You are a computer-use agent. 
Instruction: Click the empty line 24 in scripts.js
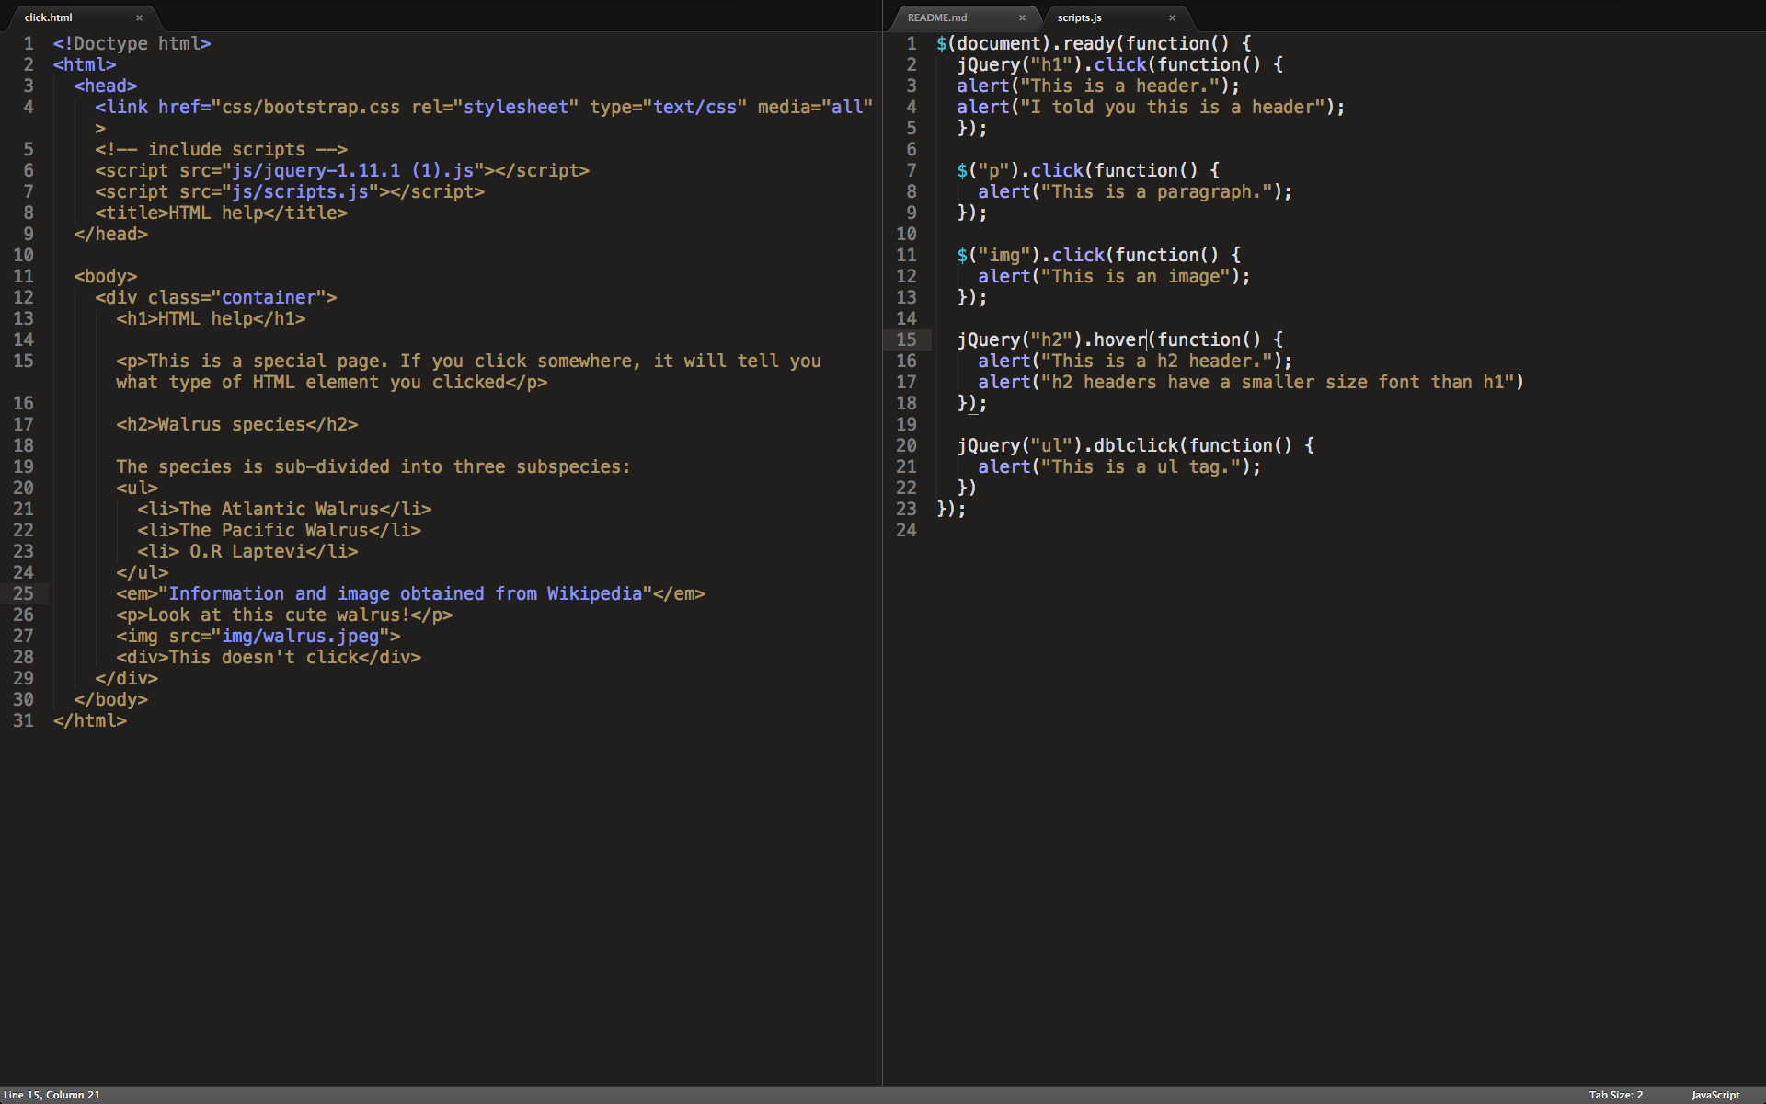1104,530
